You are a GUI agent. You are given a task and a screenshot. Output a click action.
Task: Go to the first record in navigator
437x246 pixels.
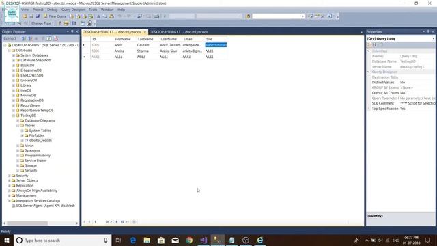click(x=84, y=222)
